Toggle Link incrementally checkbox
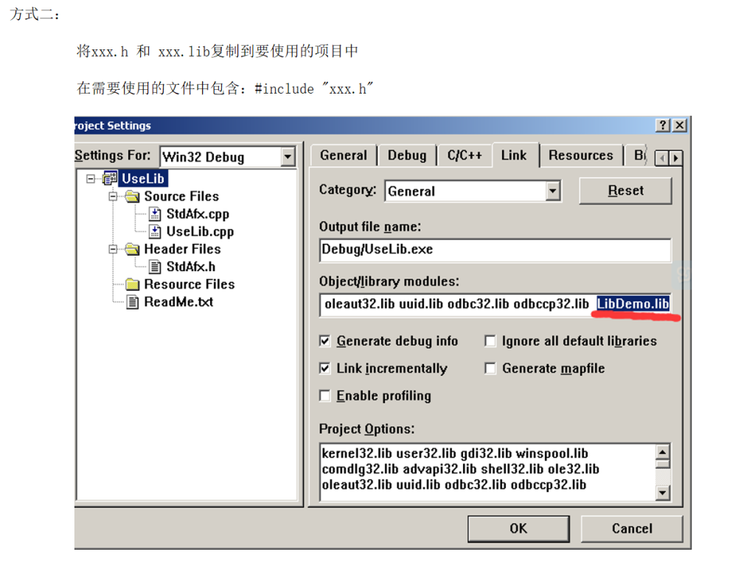This screenshot has width=755, height=585. pos(325,368)
